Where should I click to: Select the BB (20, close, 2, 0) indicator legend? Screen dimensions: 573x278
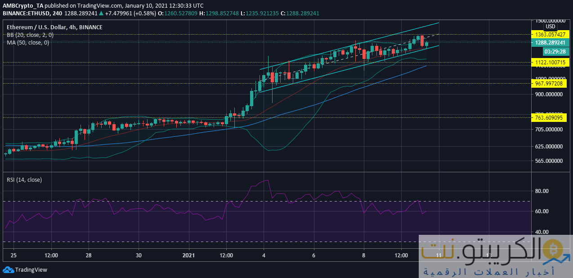30,35
